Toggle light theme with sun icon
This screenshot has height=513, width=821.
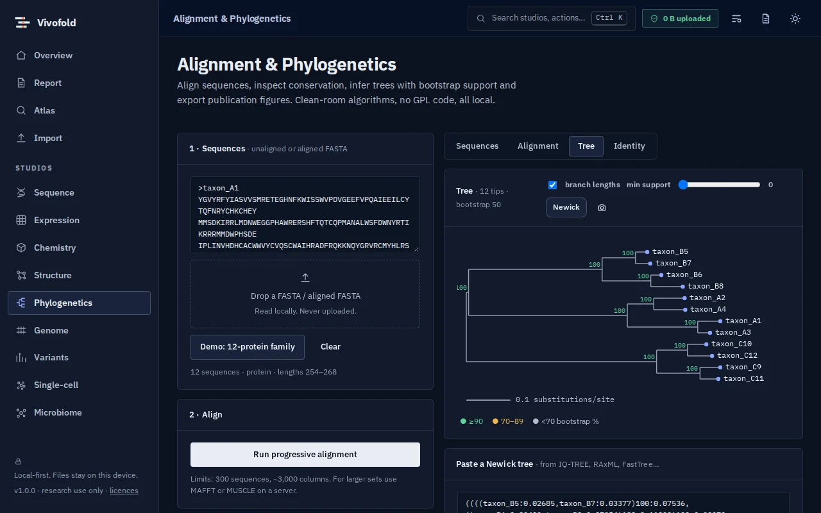click(795, 19)
